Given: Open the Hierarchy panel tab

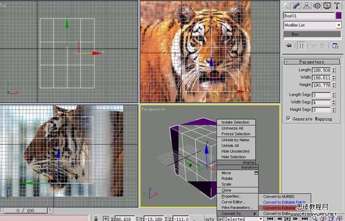Looking at the screenshot, I should pos(307,6).
